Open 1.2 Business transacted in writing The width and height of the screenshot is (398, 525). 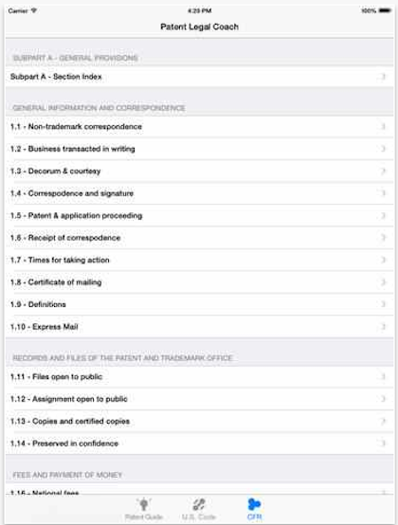pos(199,149)
